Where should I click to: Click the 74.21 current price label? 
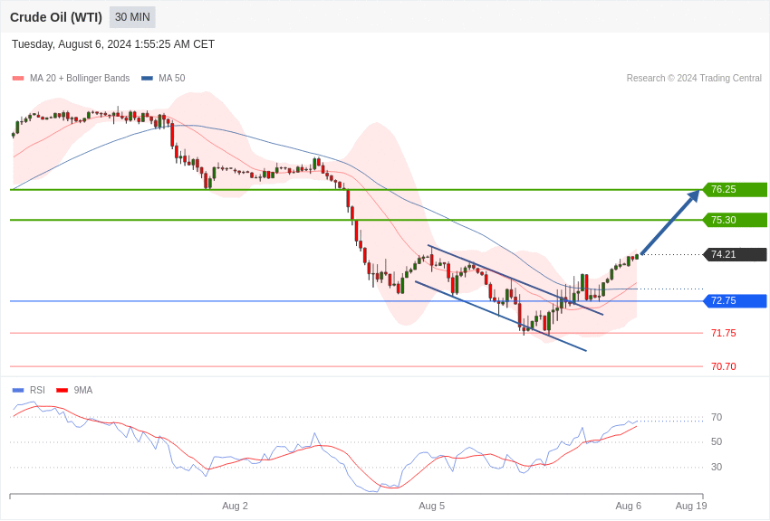pos(736,254)
